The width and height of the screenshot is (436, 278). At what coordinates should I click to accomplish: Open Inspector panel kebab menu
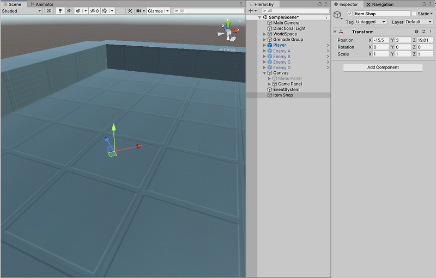click(x=431, y=4)
